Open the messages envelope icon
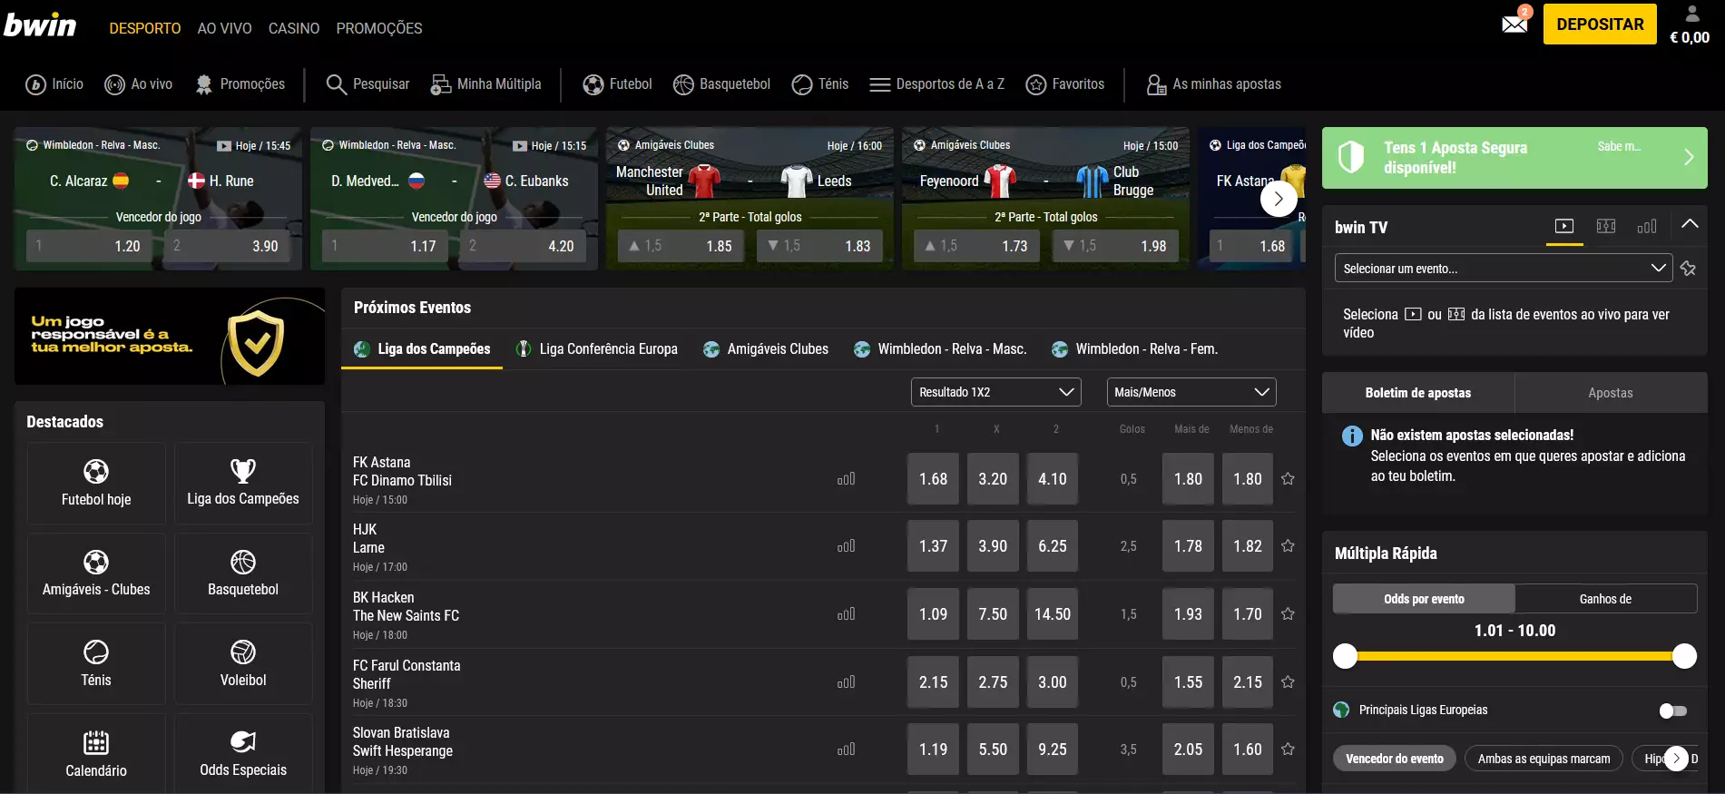The height and width of the screenshot is (794, 1725). click(x=1514, y=24)
